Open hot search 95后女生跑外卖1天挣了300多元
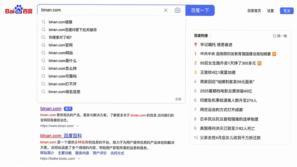The width and height of the screenshot is (297, 167). click(x=228, y=63)
